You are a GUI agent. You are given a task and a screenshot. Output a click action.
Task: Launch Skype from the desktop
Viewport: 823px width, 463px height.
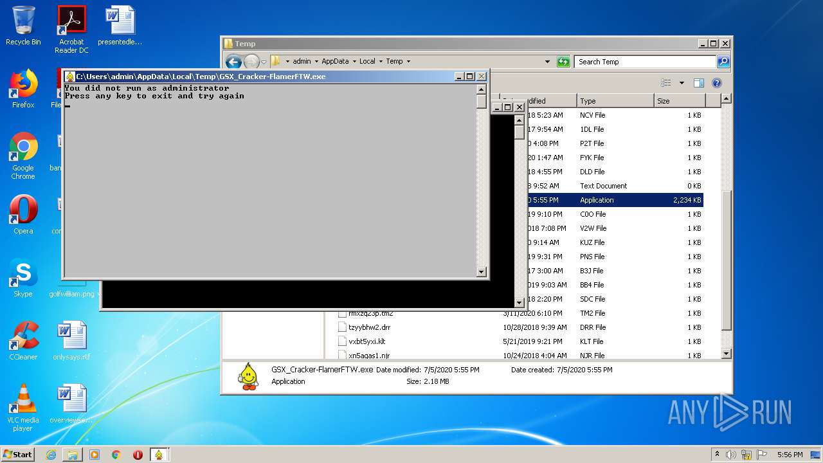[23, 278]
